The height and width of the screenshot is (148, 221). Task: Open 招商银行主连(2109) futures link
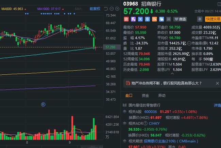pos(171,141)
